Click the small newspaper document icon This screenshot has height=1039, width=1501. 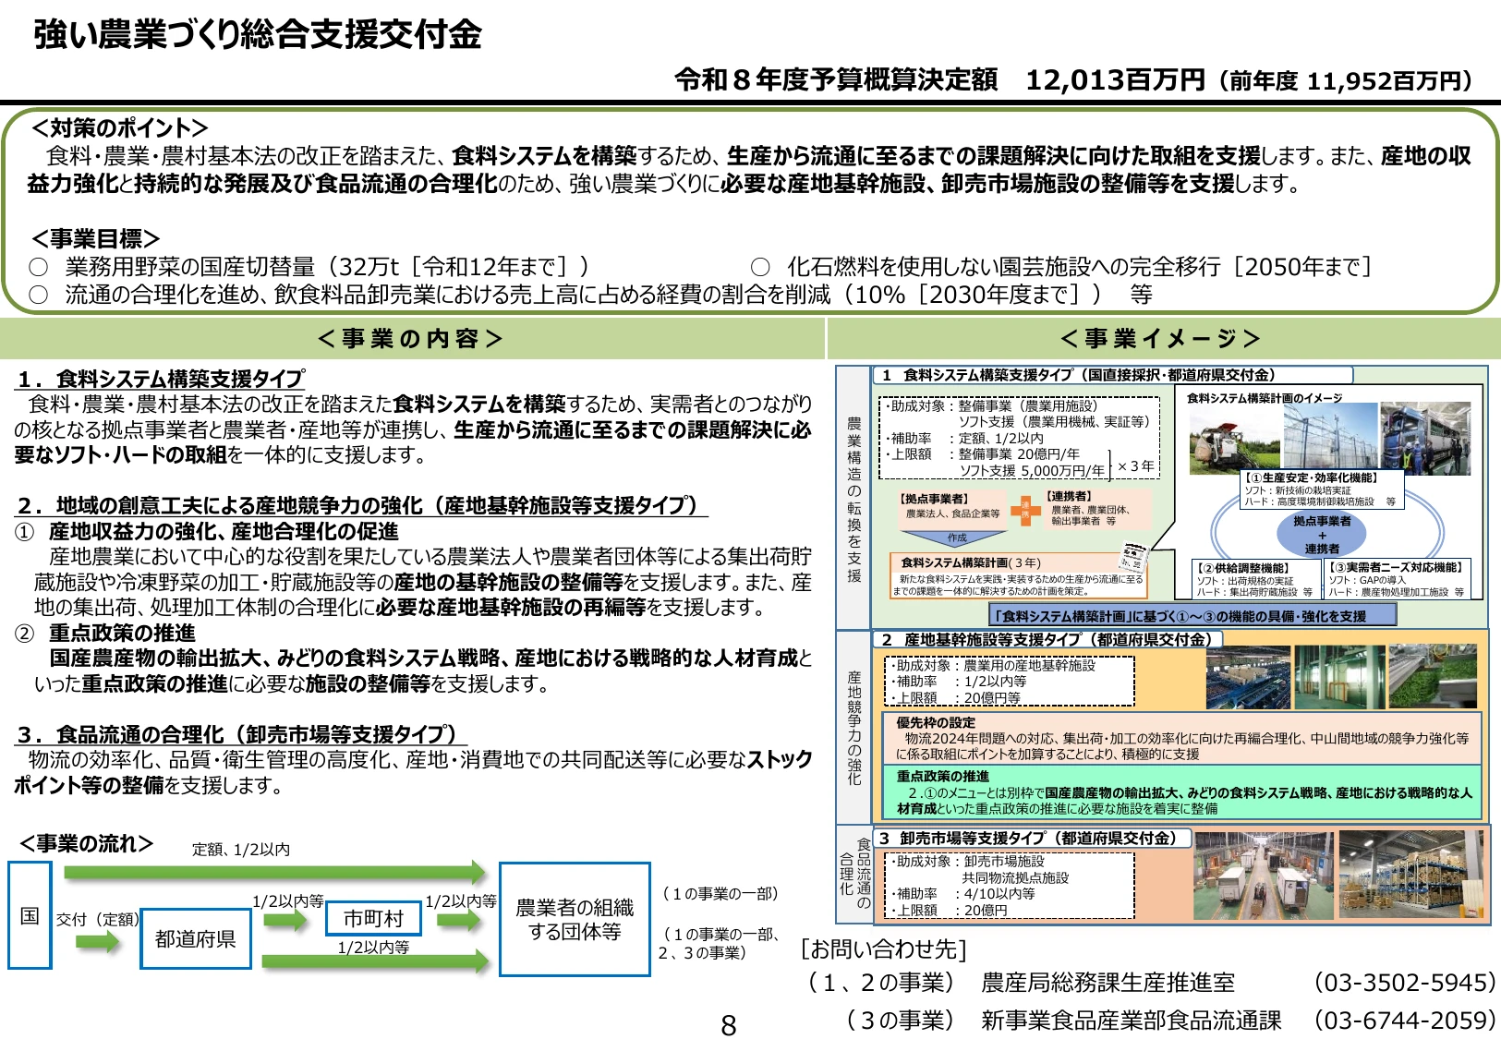coord(1132,556)
